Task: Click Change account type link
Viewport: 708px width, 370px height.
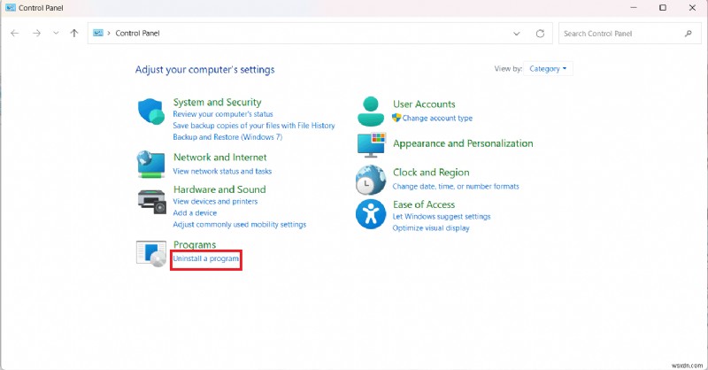Action: pyautogui.click(x=437, y=118)
